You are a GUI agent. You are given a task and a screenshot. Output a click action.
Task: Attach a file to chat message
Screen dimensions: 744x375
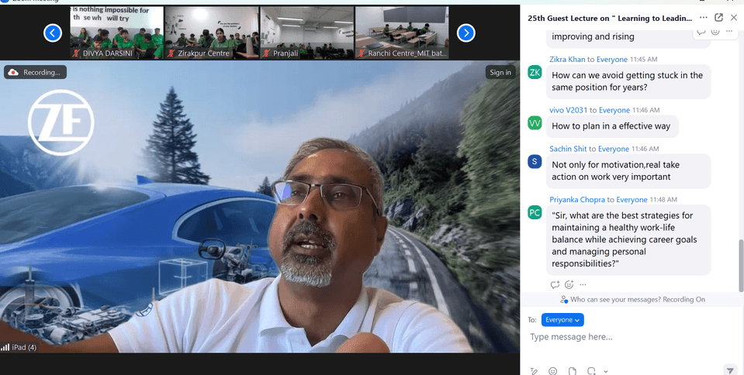[573, 370]
